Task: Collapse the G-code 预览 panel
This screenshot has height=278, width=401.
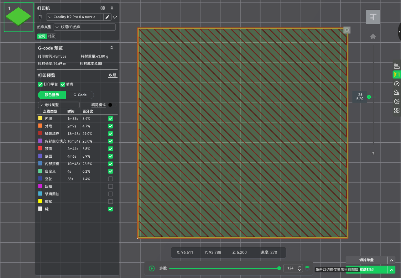Action: [x=112, y=48]
